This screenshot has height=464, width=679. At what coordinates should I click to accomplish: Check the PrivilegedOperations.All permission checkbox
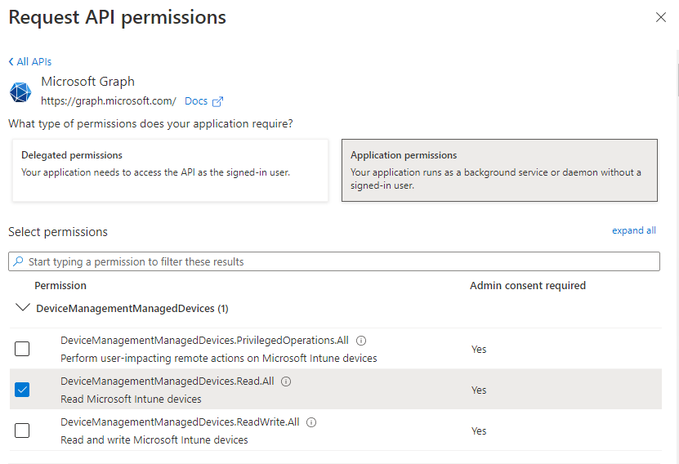(x=22, y=349)
